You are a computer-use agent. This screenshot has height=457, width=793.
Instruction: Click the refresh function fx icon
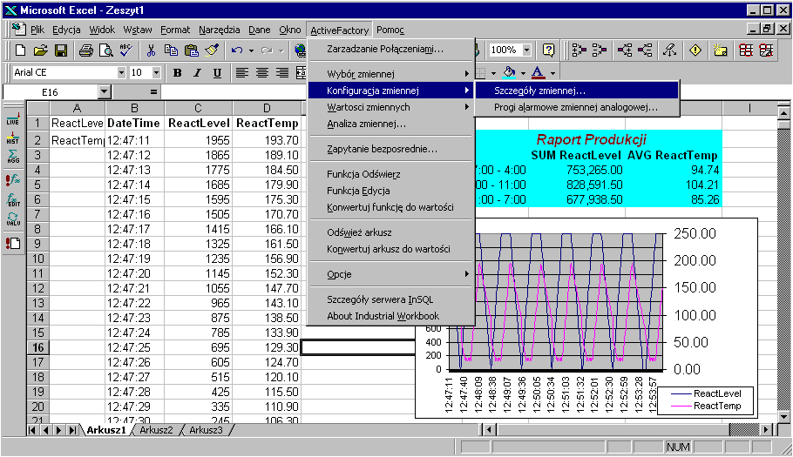click(13, 180)
